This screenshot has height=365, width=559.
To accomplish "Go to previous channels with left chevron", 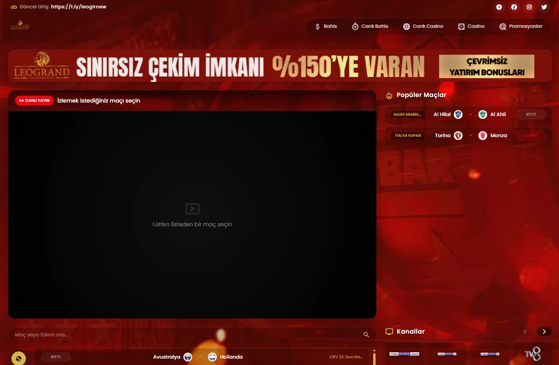I will (525, 332).
